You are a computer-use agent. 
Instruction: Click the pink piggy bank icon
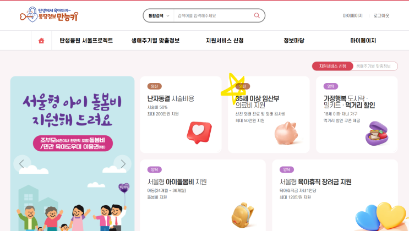pyautogui.click(x=286, y=133)
